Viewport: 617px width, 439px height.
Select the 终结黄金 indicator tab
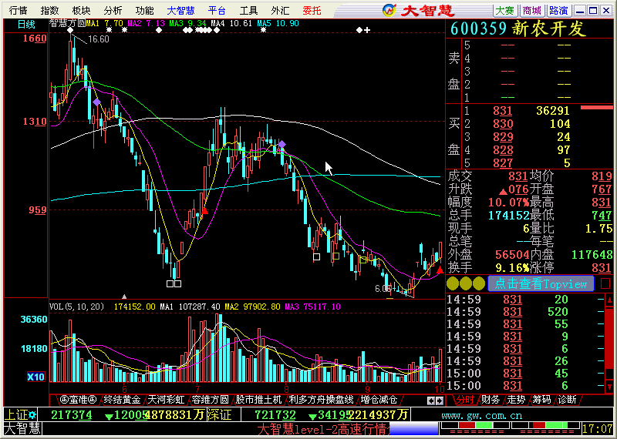[x=122, y=400]
